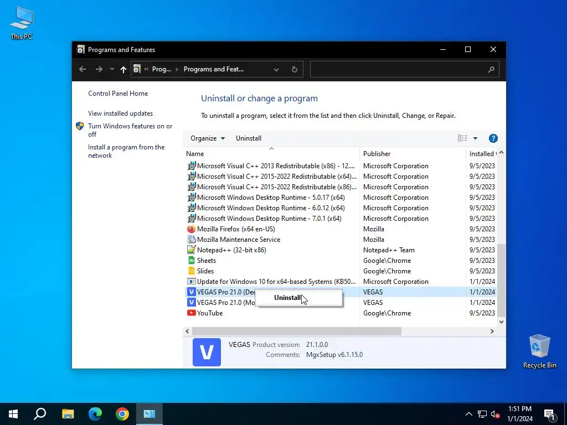Viewport: 567px width, 425px height.
Task: Launch Google Chrome from the taskbar
Action: (x=122, y=414)
